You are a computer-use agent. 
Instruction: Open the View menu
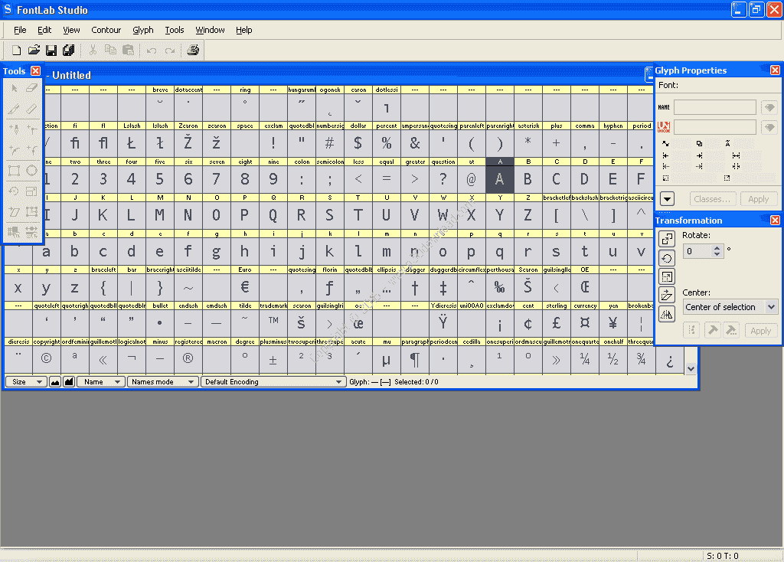71,30
